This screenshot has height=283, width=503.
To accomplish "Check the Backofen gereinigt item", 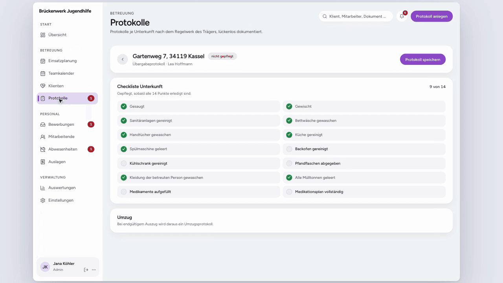I will (364, 149).
